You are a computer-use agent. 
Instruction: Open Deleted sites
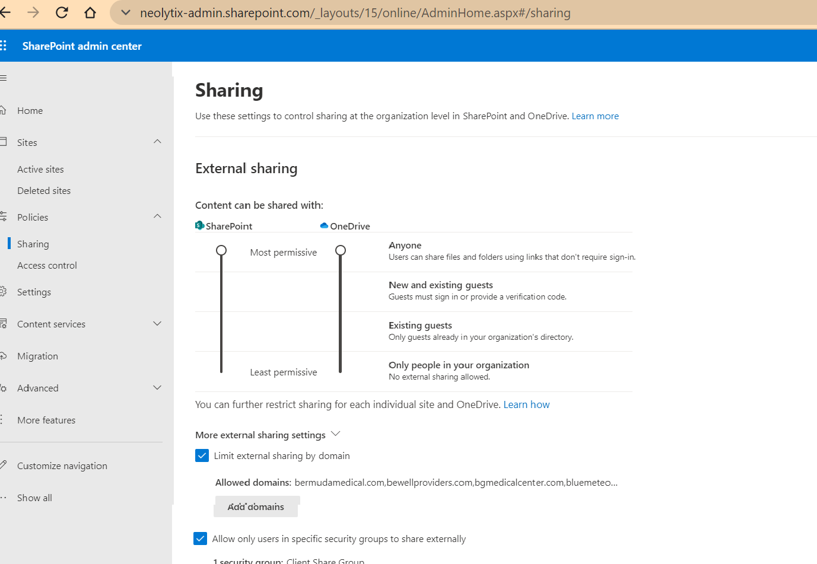44,191
